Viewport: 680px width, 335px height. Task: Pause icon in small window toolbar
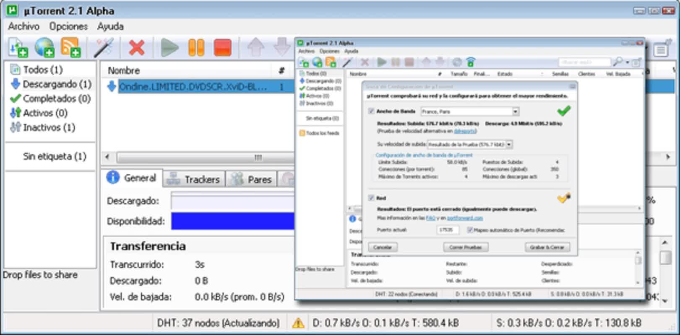pos(396,62)
